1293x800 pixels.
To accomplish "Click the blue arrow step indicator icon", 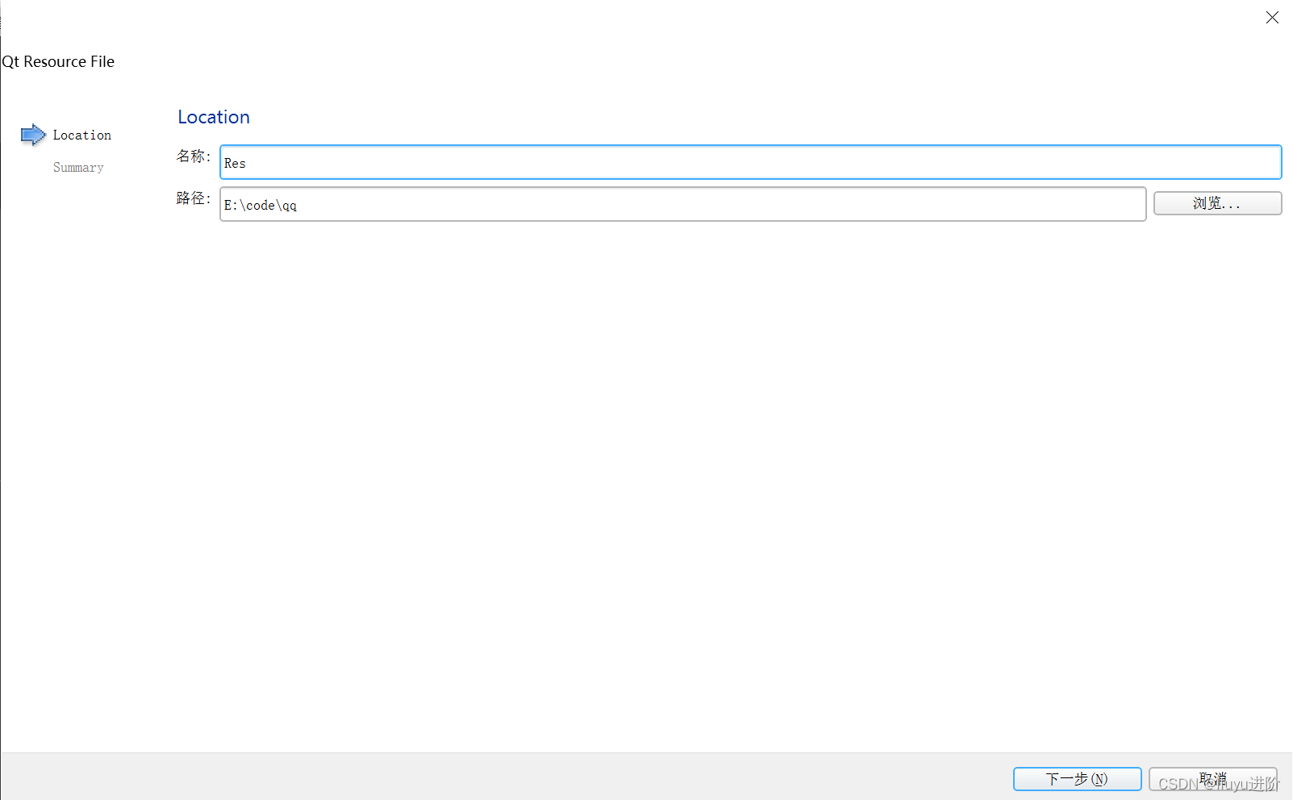I will tap(33, 135).
